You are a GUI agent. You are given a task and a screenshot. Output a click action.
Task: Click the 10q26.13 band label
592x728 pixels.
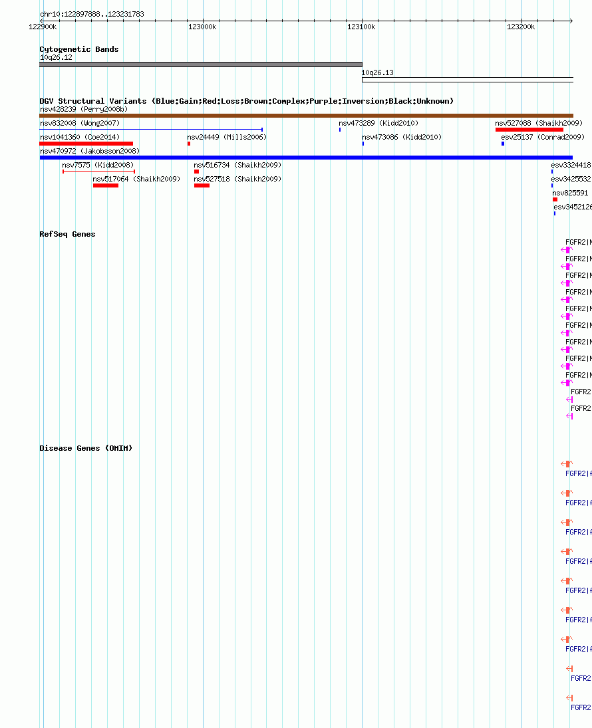coord(377,72)
